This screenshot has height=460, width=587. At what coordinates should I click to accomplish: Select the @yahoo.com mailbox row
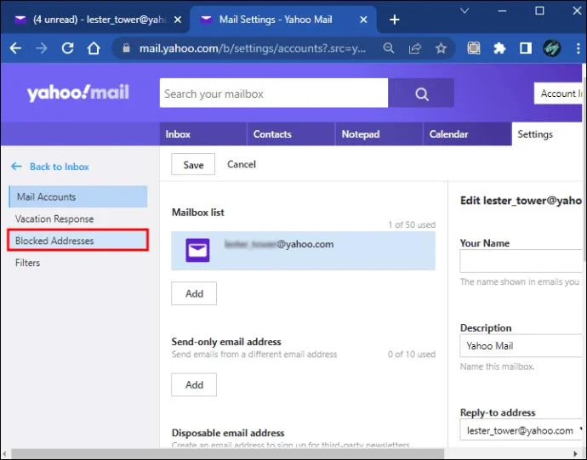pyautogui.click(x=303, y=250)
